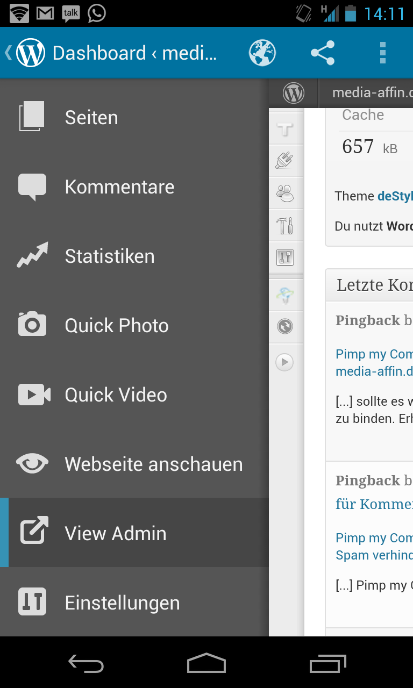Select View Admin in the drawer
This screenshot has width=413, height=688.
point(134,533)
